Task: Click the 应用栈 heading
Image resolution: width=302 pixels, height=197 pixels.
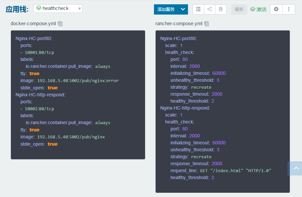Action: pyautogui.click(x=17, y=9)
